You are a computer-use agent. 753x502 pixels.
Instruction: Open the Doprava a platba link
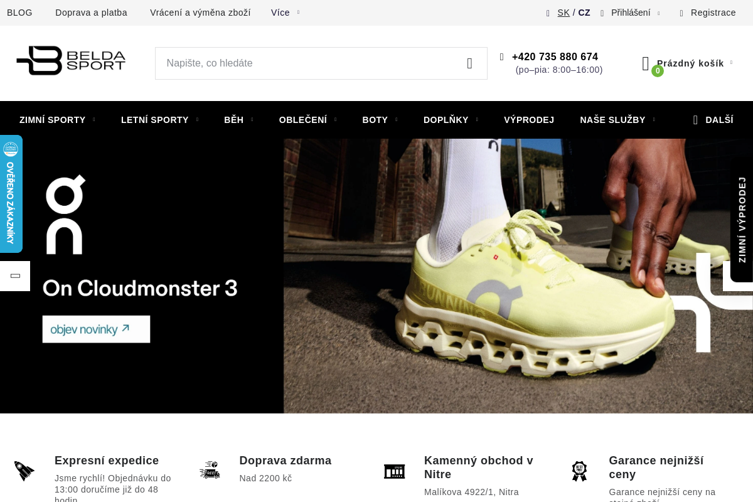click(91, 13)
